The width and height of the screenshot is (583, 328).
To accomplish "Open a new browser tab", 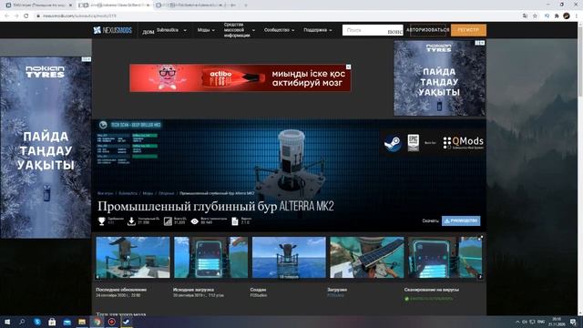I will click(x=246, y=5).
